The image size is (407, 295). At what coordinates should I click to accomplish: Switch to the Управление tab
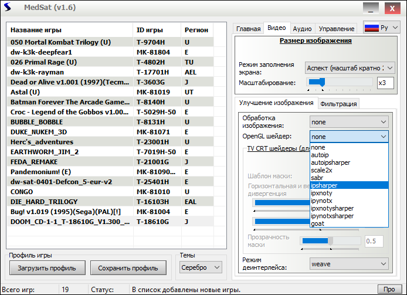coord(337,29)
